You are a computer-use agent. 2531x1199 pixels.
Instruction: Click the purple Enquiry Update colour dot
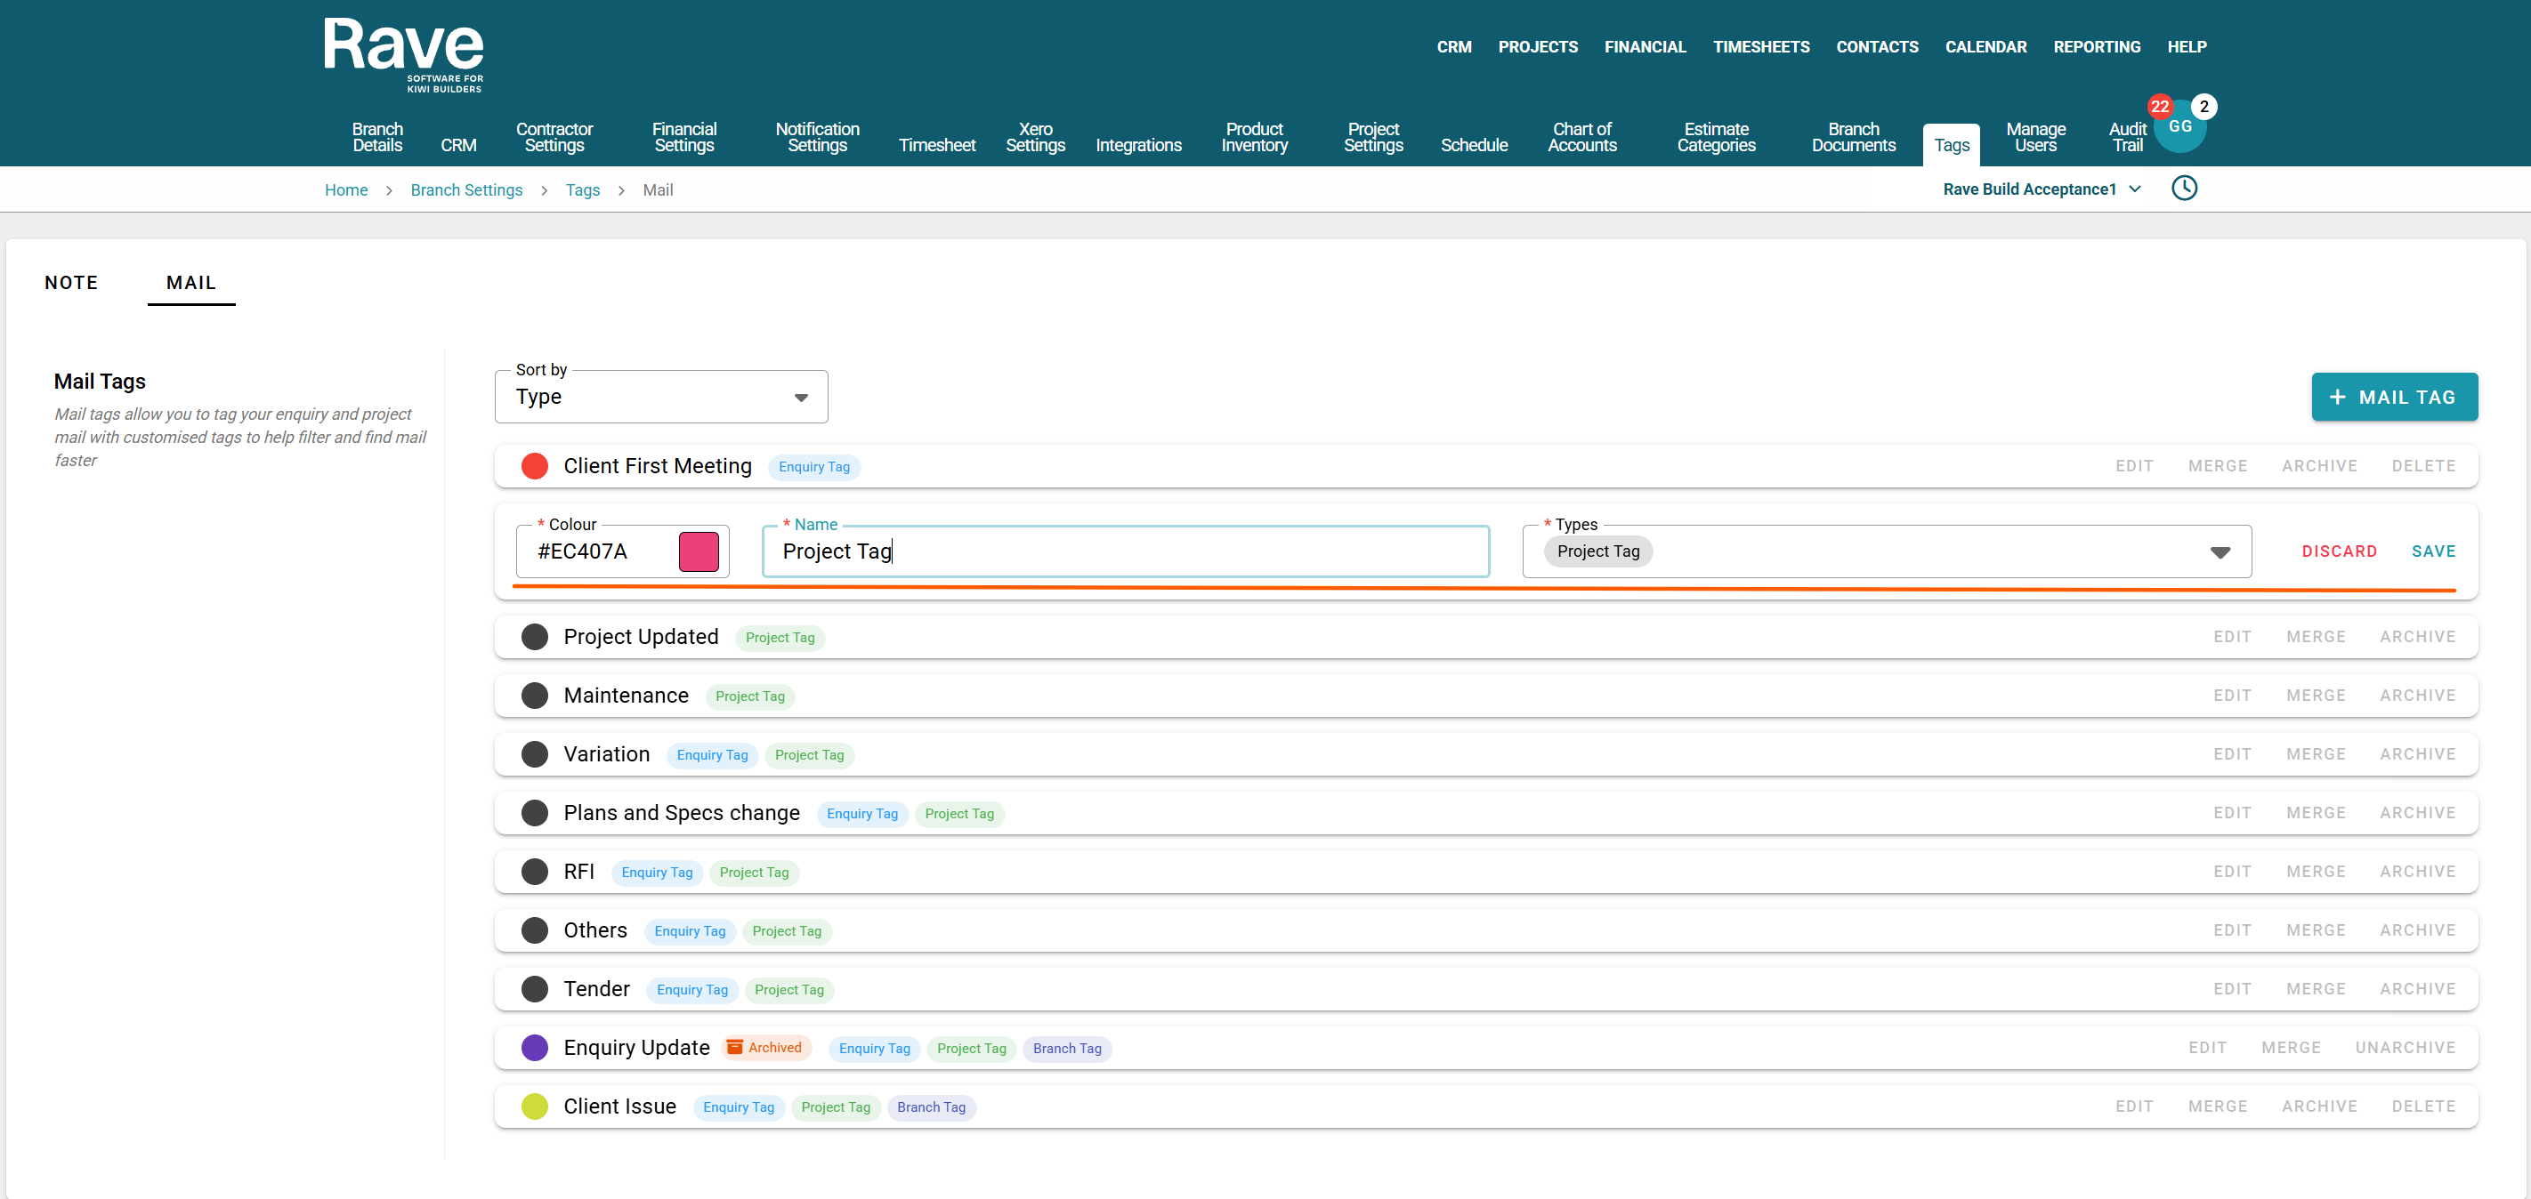(x=535, y=1047)
